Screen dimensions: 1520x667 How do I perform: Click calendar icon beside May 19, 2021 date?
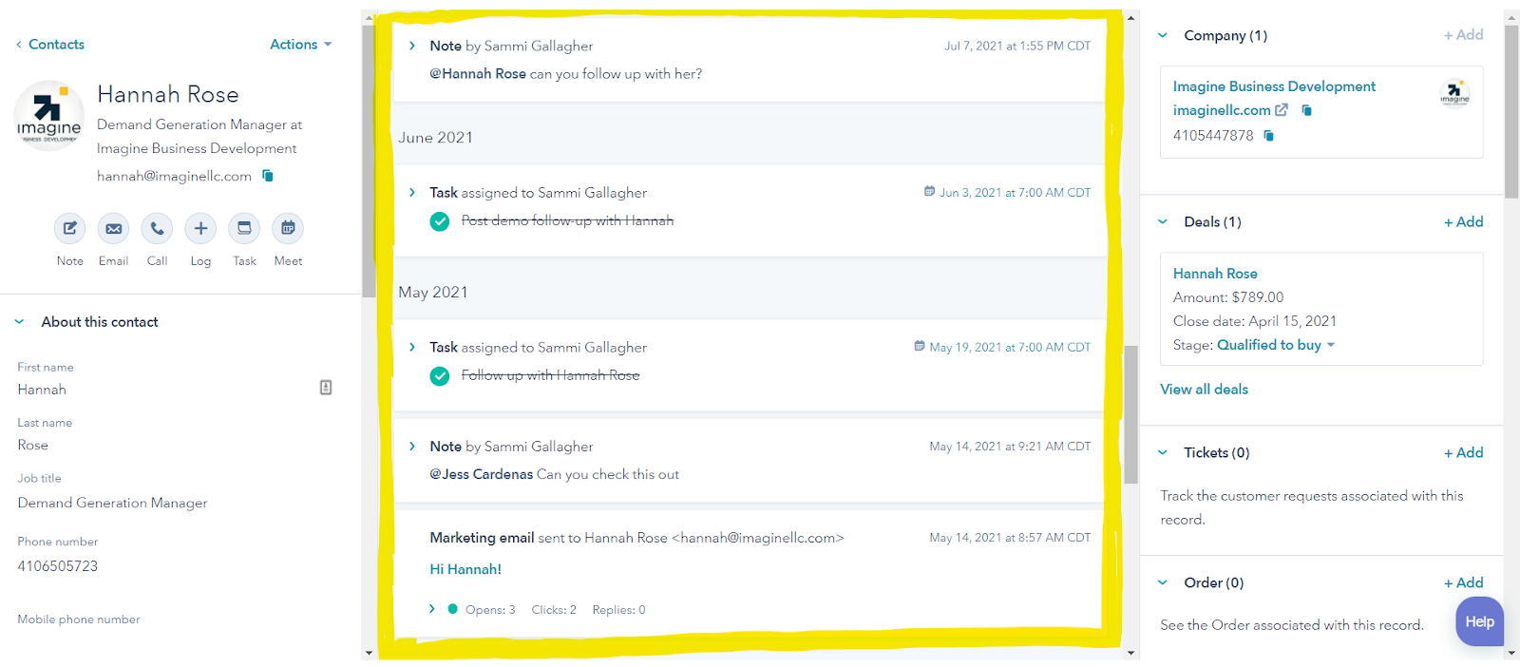tap(919, 346)
